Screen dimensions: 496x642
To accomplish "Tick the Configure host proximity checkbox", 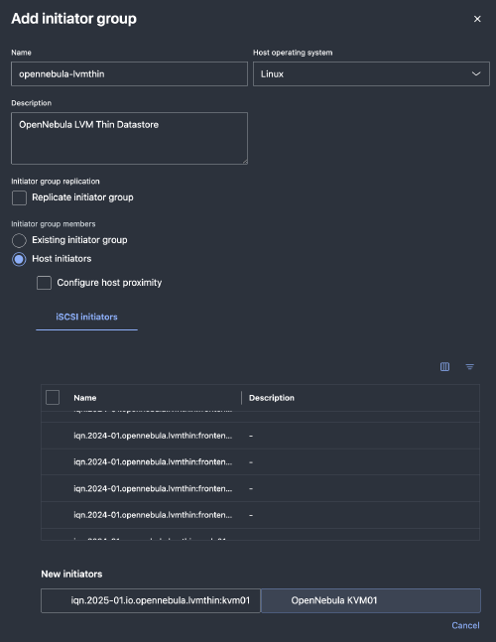I will tap(45, 283).
